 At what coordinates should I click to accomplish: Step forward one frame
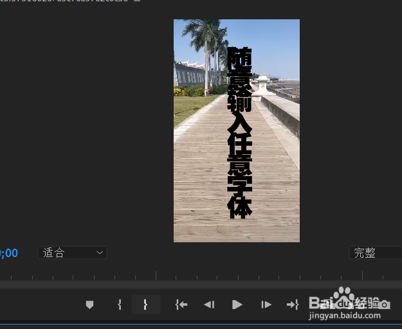click(266, 305)
